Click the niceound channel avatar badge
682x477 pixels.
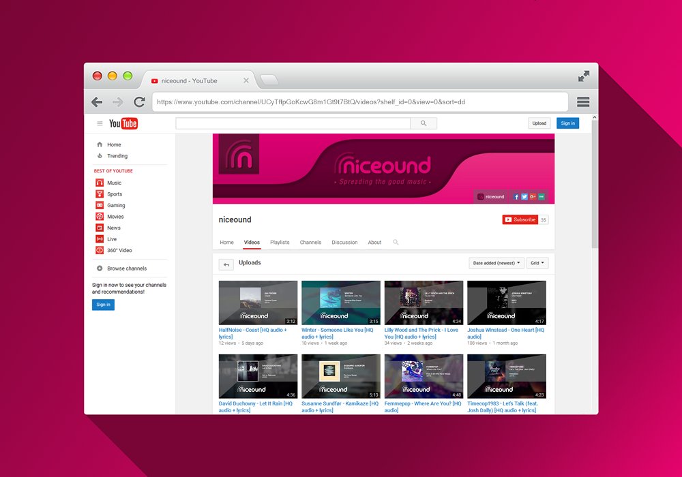tap(481, 197)
